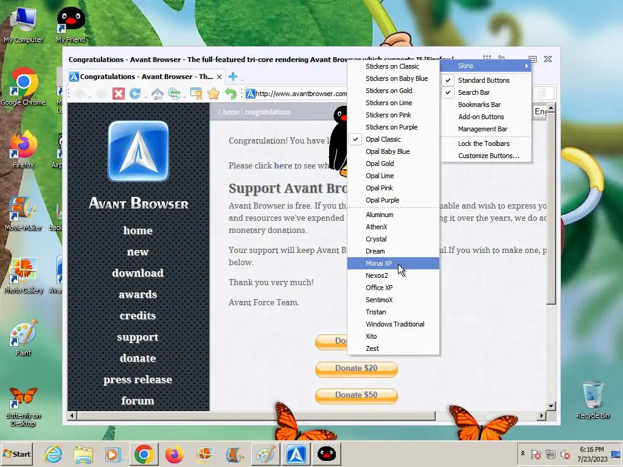Click the 'here' link in page text

[283, 165]
